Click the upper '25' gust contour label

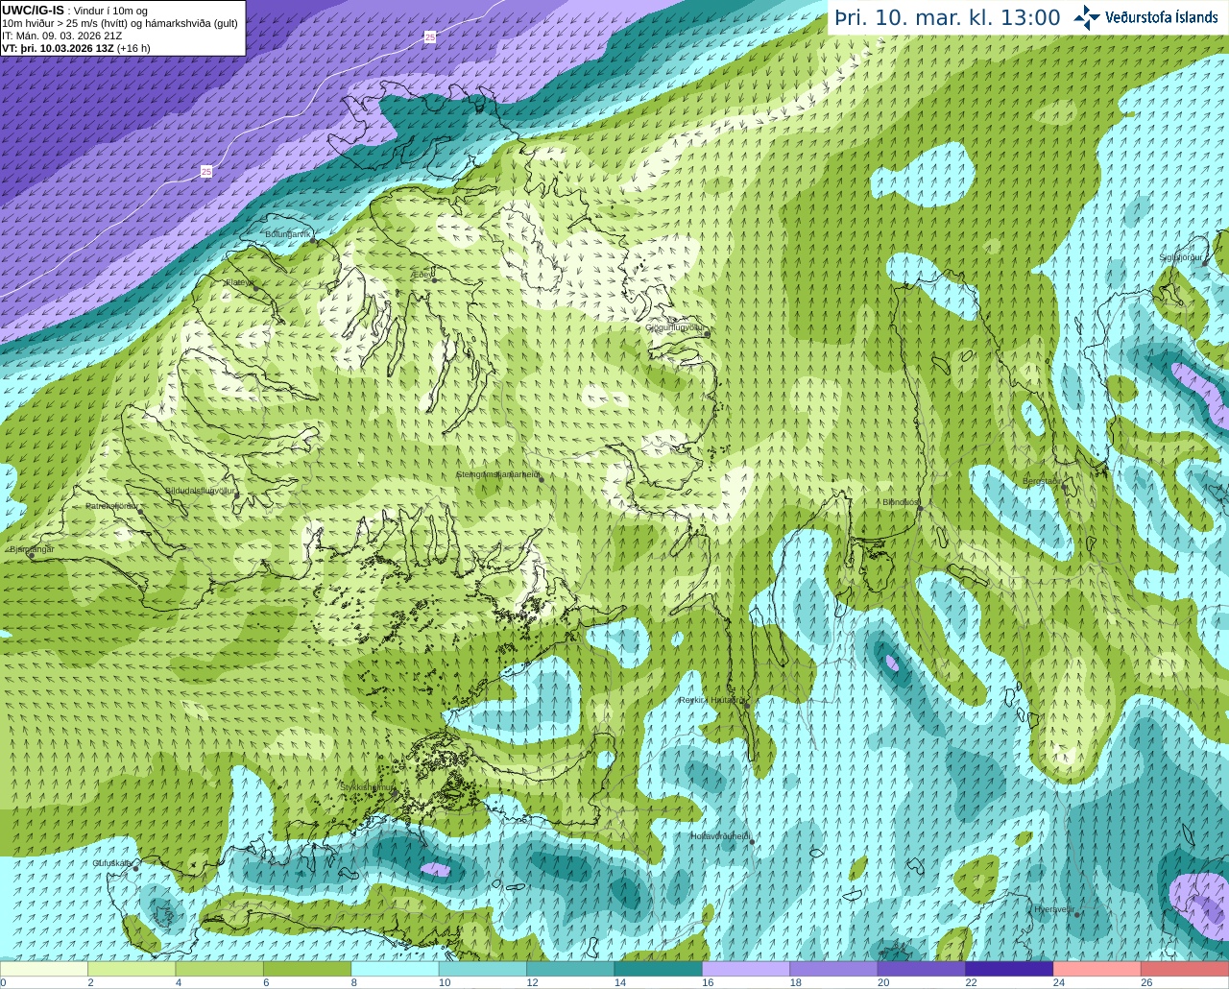pyautogui.click(x=430, y=36)
